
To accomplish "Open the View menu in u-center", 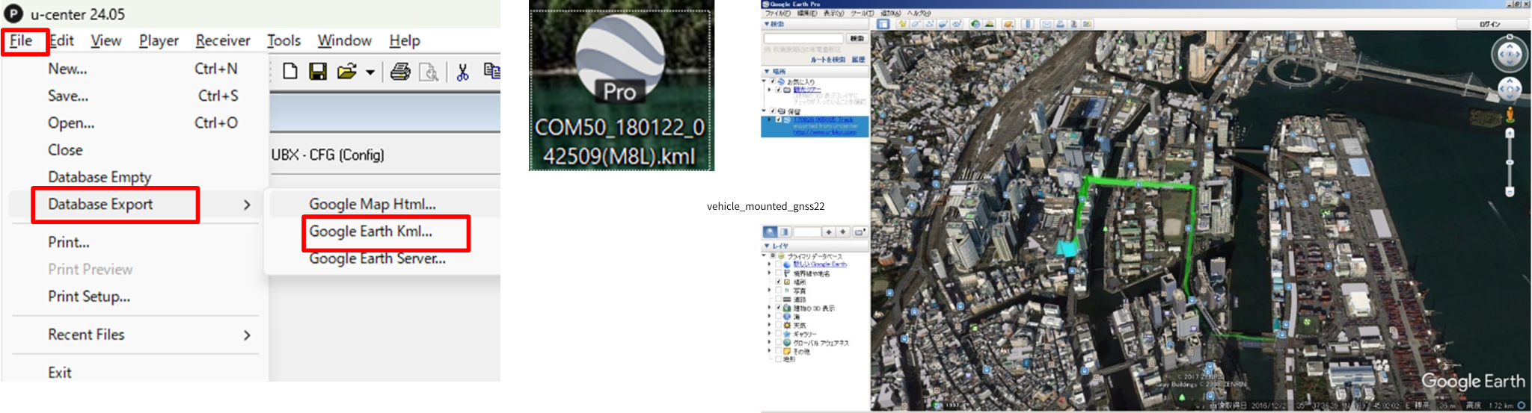I will coord(106,40).
